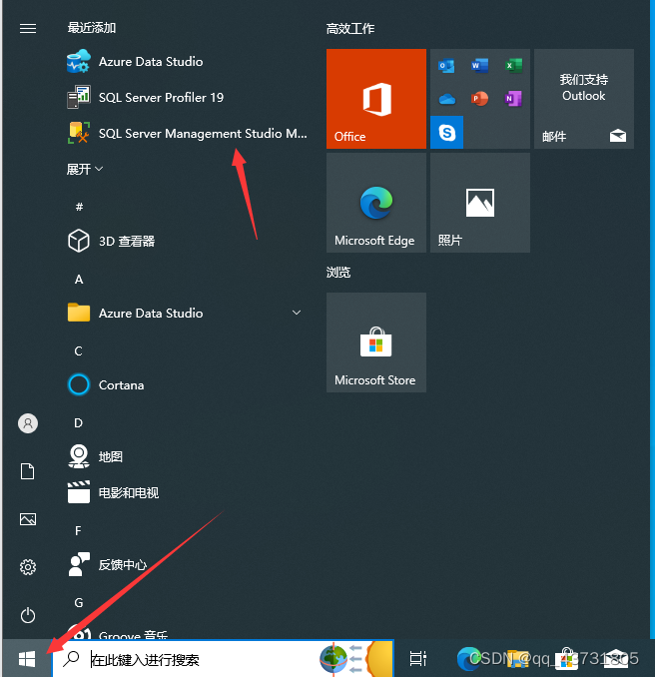
Task: Launch Cortana from app list
Action: pos(186,384)
